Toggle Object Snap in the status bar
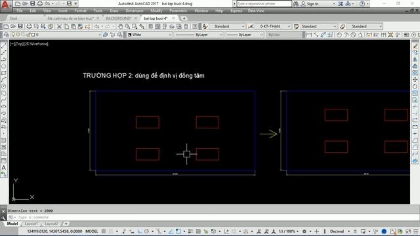420x236 pixels. (x=178, y=231)
